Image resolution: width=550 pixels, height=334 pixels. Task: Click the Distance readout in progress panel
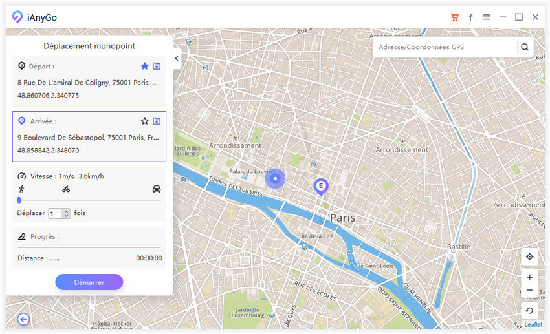[x=39, y=258]
